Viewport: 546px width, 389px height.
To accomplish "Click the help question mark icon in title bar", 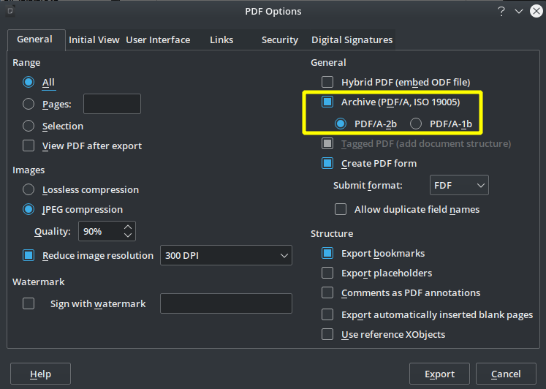I will pos(501,11).
